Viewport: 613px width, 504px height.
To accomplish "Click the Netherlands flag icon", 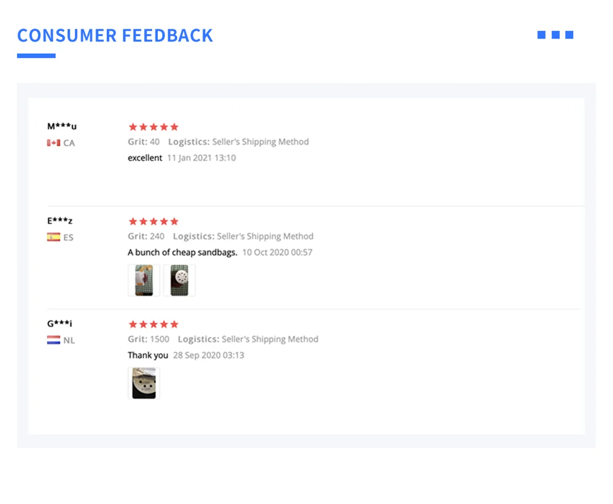I will (x=53, y=340).
